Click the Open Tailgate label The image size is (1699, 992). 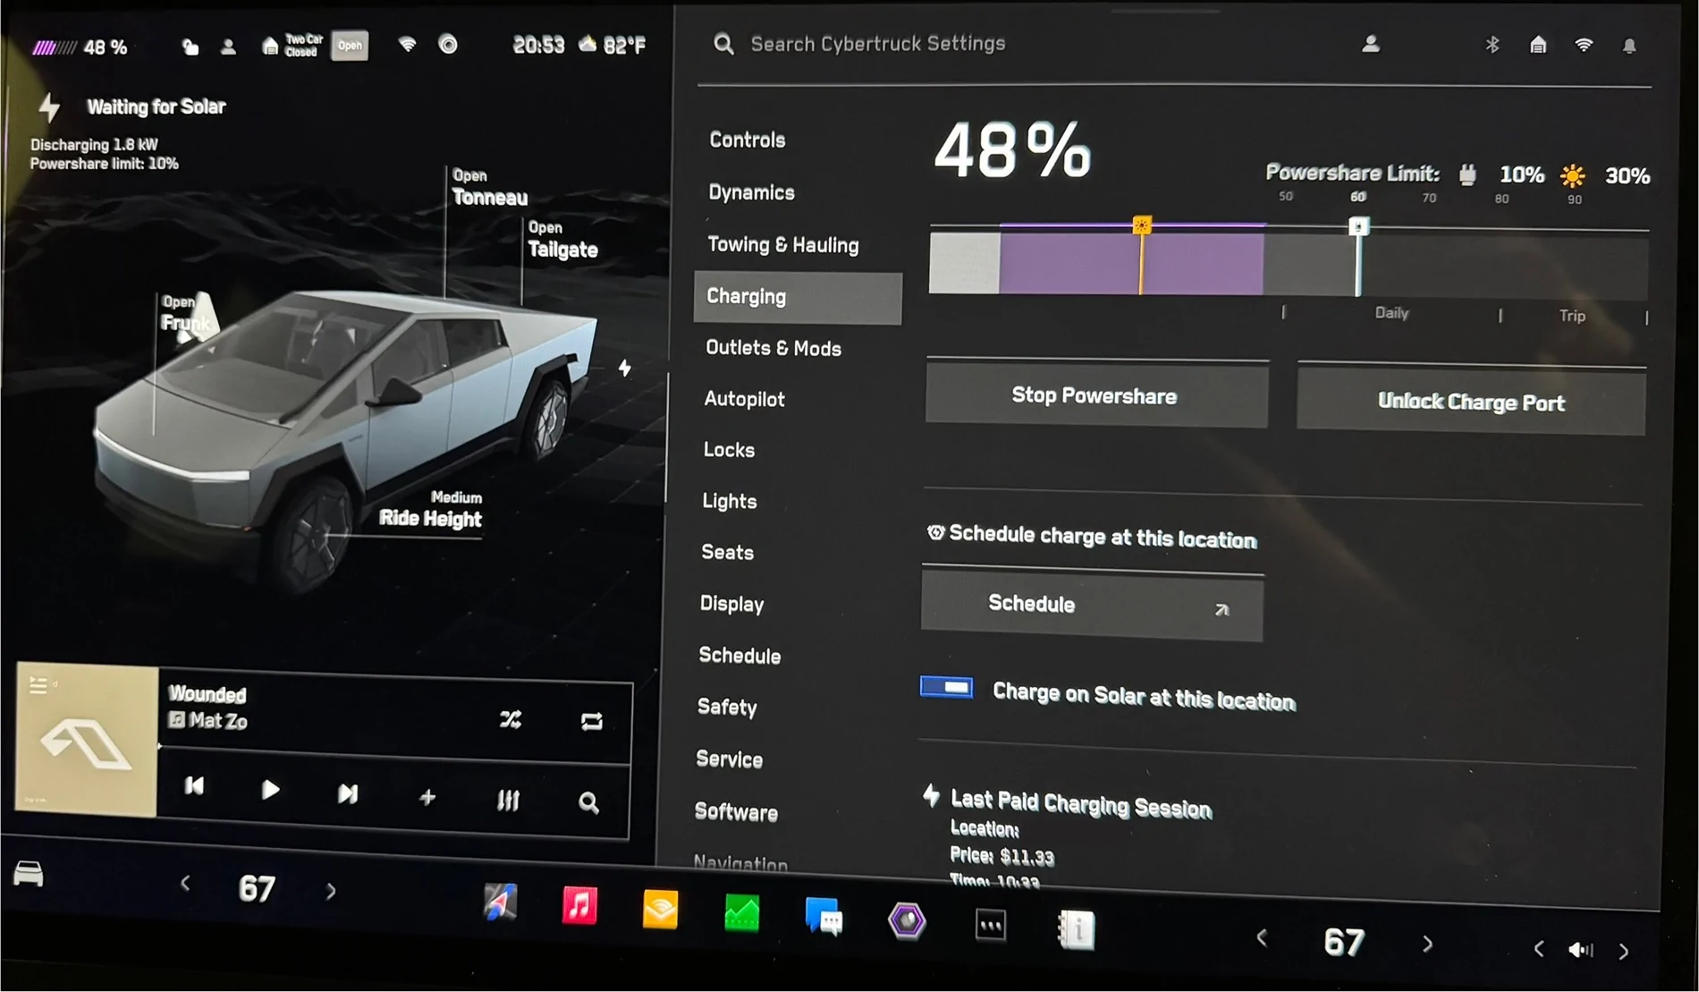562,241
